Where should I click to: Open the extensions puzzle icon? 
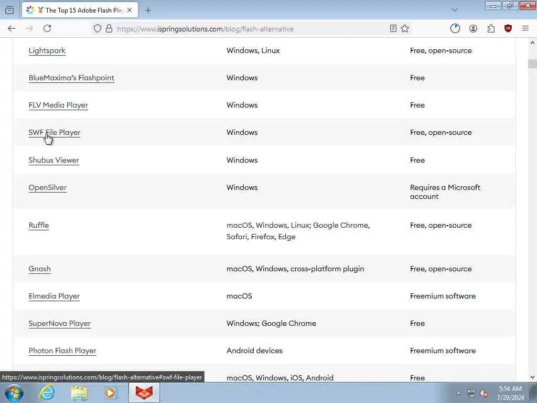491,29
